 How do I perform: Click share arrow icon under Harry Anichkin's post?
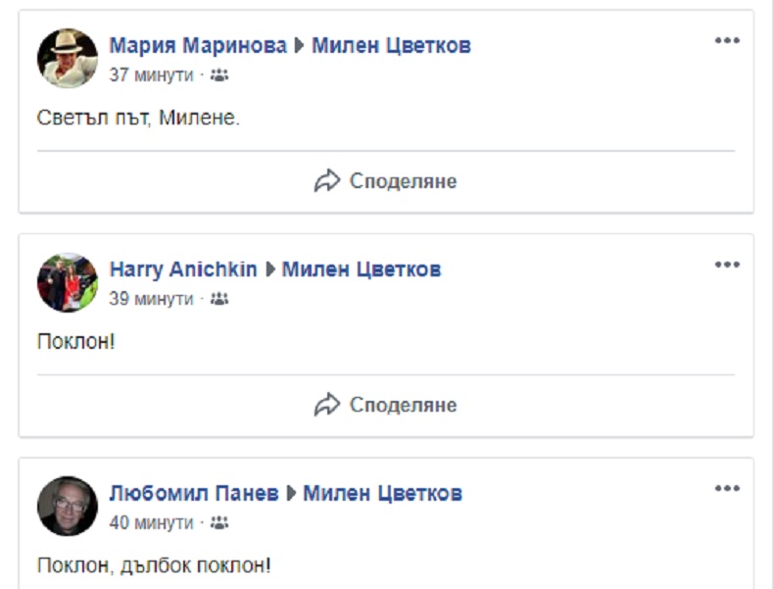click(x=326, y=405)
